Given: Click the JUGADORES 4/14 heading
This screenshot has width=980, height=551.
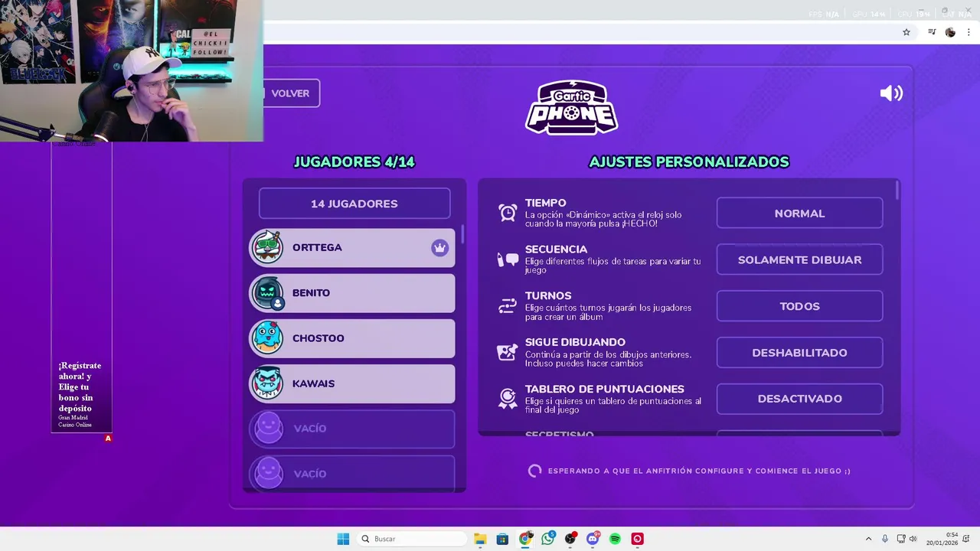Looking at the screenshot, I should coord(354,162).
